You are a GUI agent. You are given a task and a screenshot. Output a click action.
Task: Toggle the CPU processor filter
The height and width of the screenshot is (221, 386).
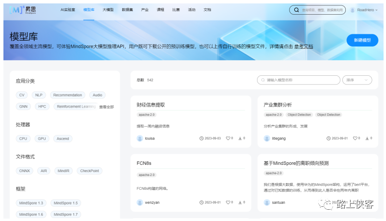coord(23,138)
